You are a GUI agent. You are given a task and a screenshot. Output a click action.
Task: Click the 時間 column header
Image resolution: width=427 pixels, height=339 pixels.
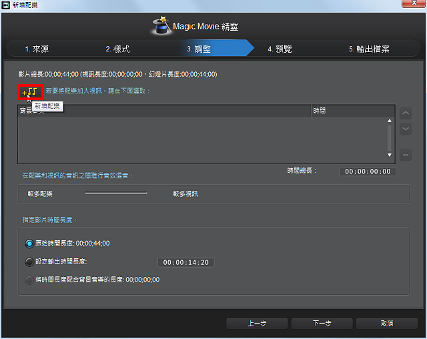(353, 111)
